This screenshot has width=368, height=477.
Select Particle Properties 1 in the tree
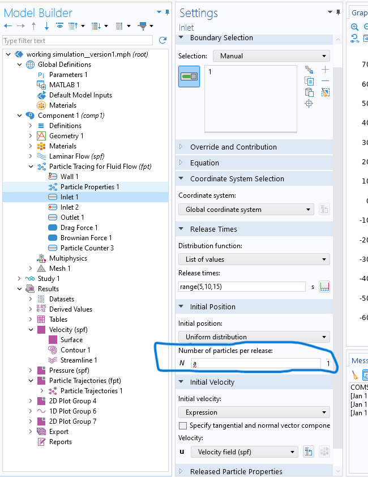coord(89,187)
